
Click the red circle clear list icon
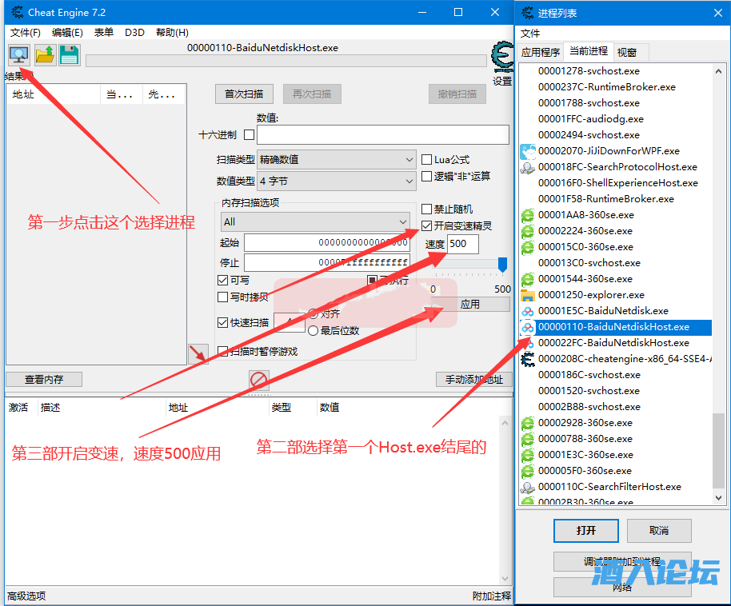pos(259,380)
